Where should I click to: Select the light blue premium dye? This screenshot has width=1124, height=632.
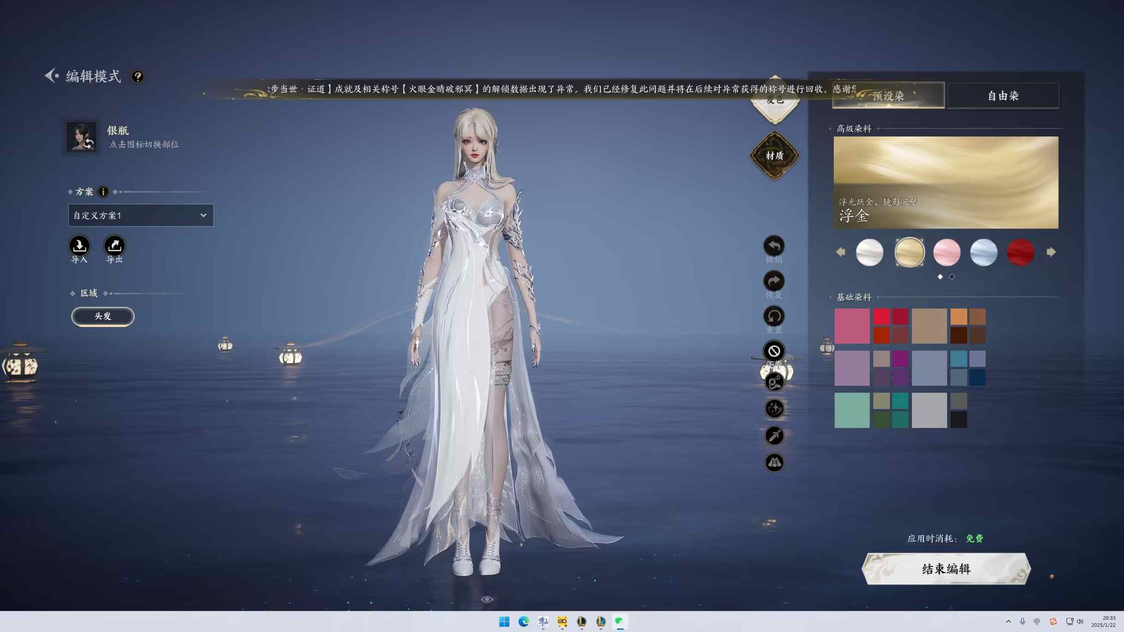pos(984,252)
